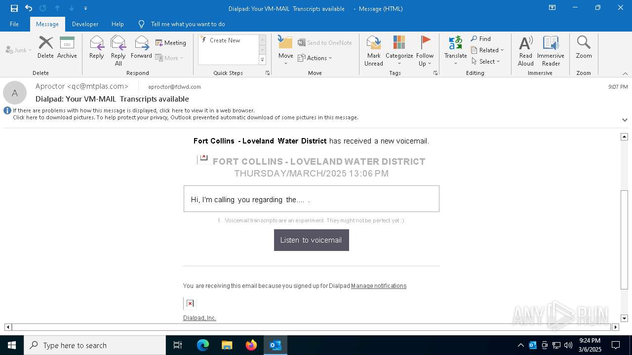Open Task View on the taskbar
632x355 pixels.
178,345
